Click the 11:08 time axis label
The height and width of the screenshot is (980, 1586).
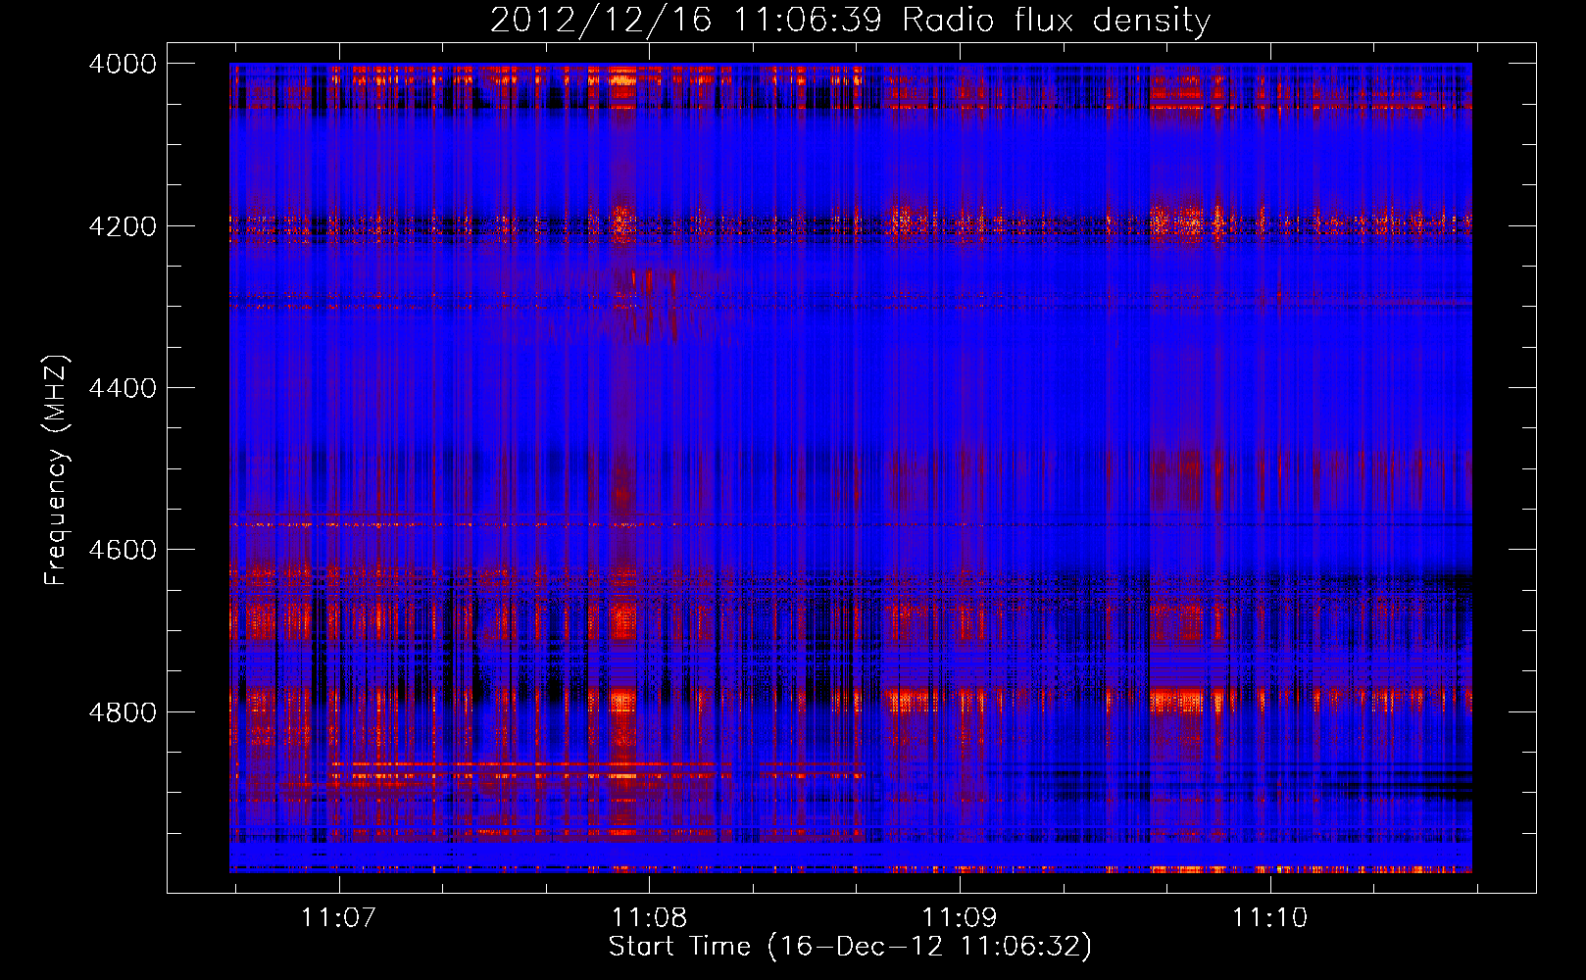click(649, 917)
